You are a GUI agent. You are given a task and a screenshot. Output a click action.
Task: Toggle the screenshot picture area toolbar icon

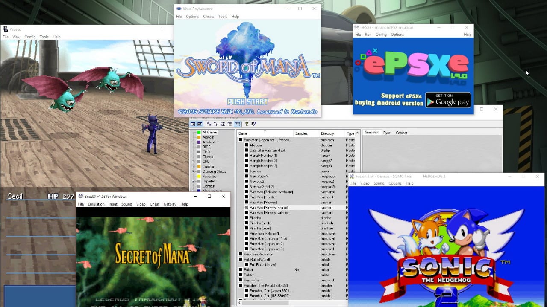[x=200, y=124]
